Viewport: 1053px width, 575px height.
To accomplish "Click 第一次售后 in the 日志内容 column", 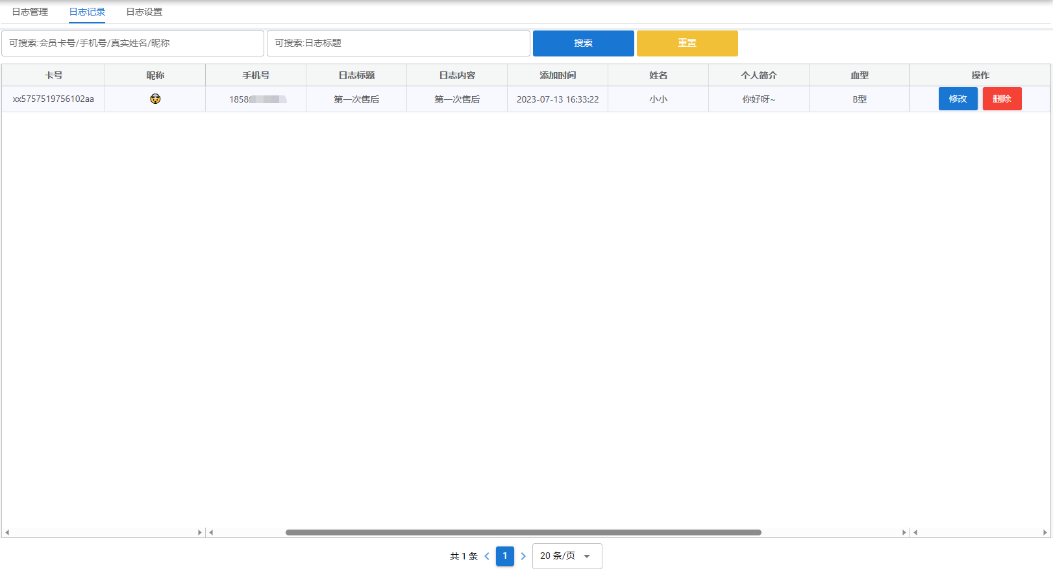I will [457, 99].
